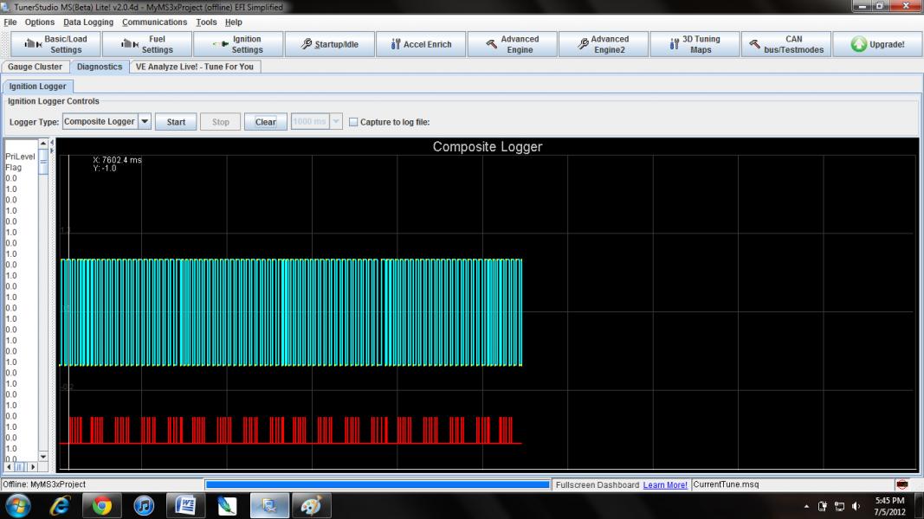The width and height of the screenshot is (924, 519).
Task: Open the Accel Enrich settings
Action: [x=421, y=44]
